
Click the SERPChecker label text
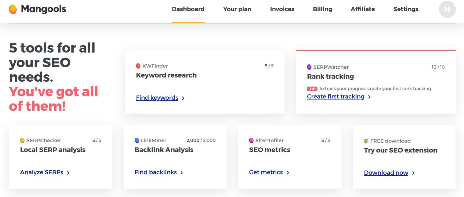(x=43, y=140)
